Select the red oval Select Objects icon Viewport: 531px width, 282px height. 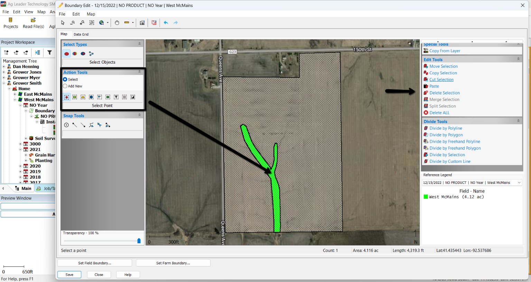pyautogui.click(x=66, y=54)
